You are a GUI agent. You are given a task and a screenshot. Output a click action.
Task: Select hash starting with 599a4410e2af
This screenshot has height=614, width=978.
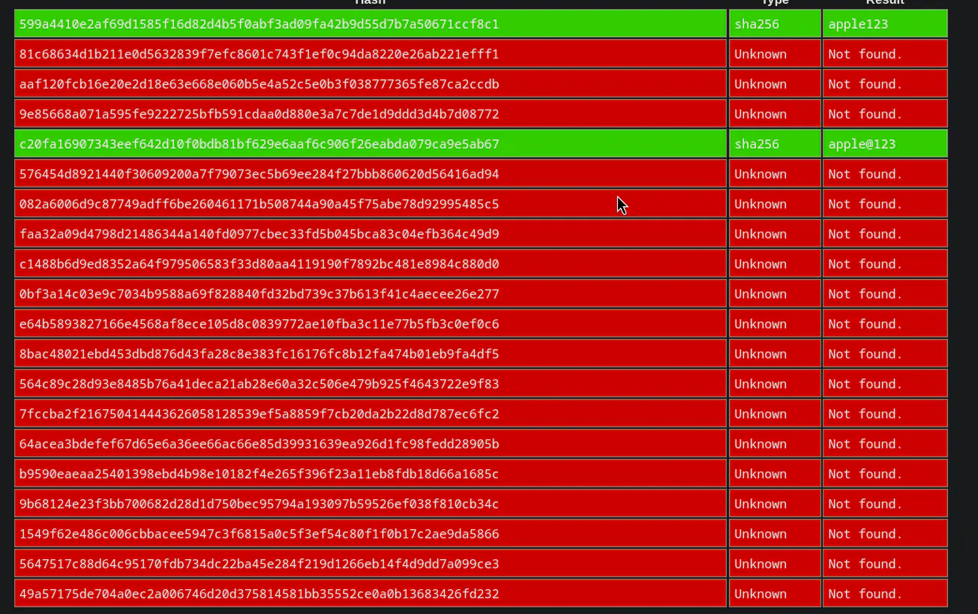[370, 23]
